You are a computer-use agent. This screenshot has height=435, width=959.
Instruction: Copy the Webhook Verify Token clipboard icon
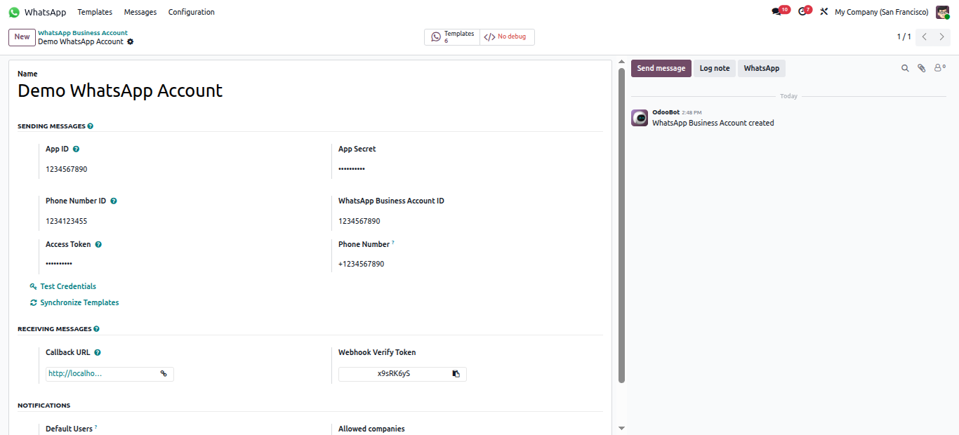pyautogui.click(x=456, y=374)
